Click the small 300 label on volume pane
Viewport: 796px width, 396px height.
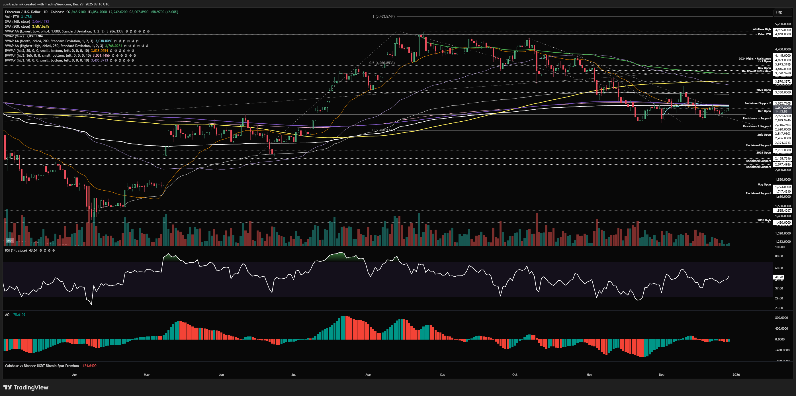pos(9,240)
